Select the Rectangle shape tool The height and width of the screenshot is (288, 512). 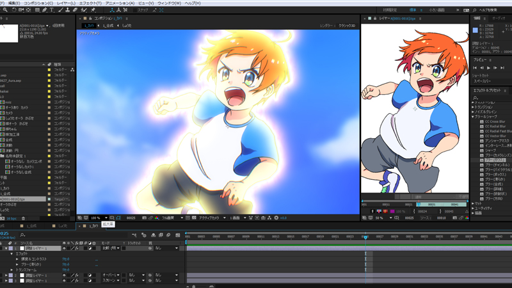coord(38,10)
